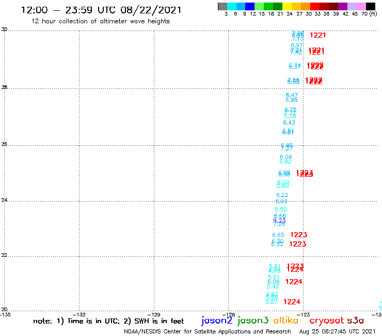Click the wave height value 6.66
The width and height of the screenshot is (382, 336).
coord(280,216)
